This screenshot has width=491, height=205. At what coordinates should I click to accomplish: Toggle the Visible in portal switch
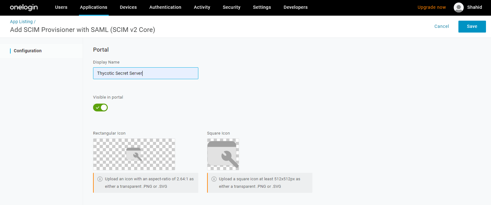click(100, 108)
